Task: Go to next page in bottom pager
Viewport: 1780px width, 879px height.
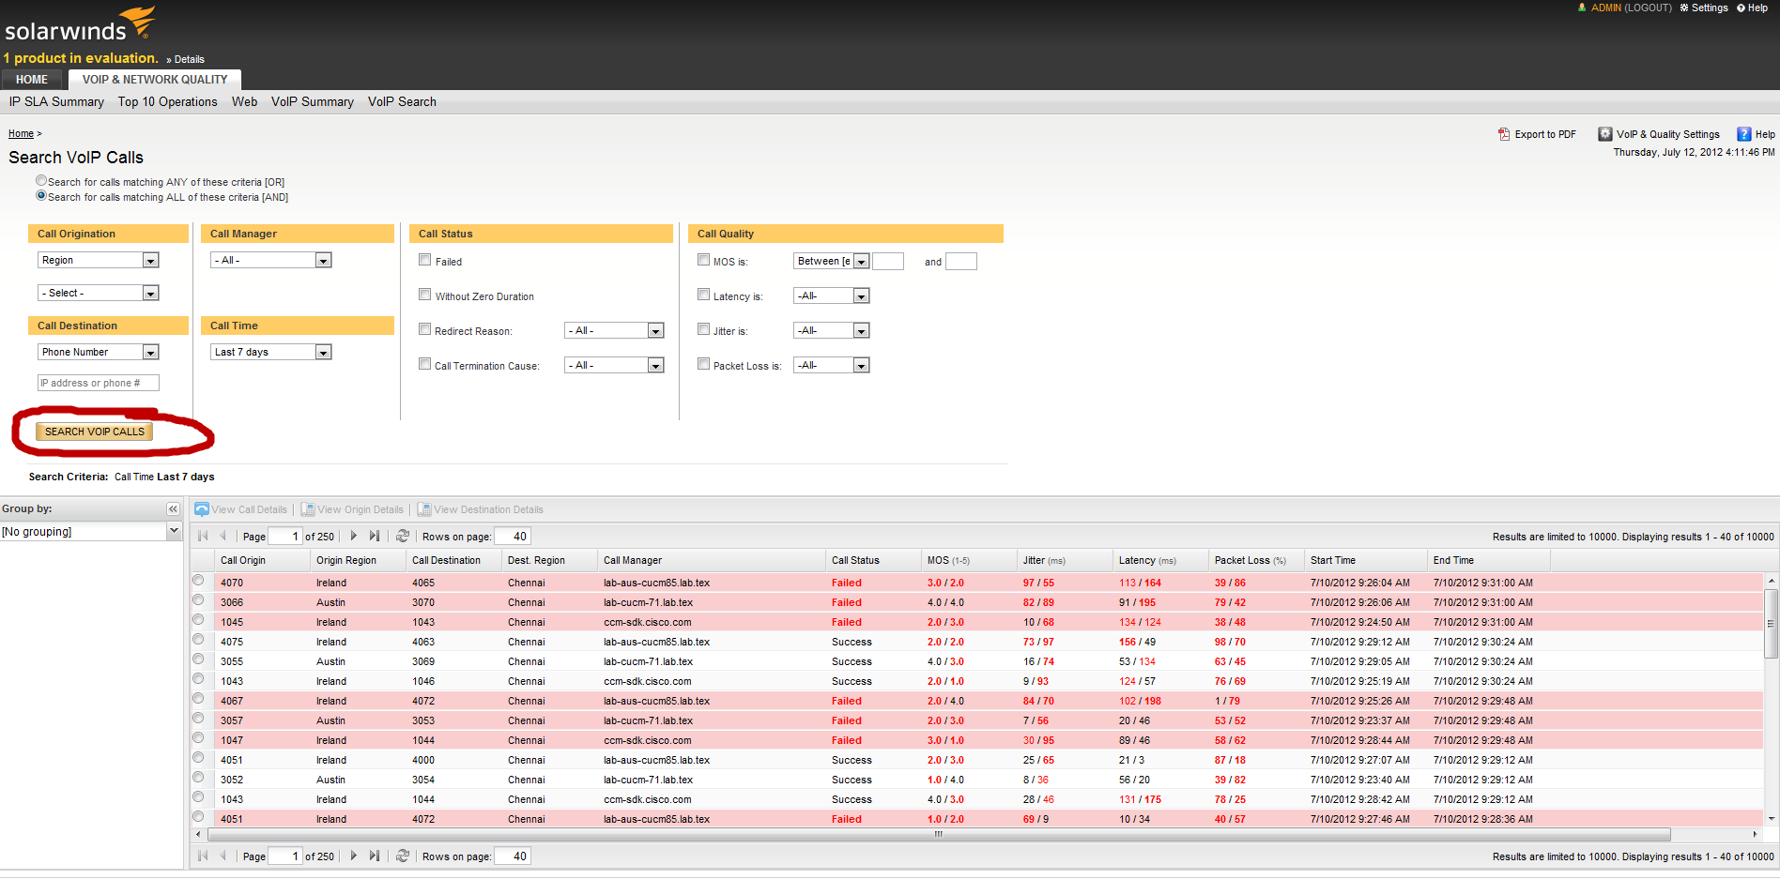Action: pos(353,856)
